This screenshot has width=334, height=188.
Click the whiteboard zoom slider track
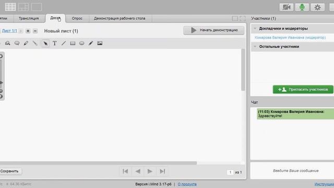tap(1, 74)
